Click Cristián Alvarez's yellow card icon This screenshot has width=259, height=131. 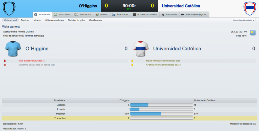[x=132, y=65]
